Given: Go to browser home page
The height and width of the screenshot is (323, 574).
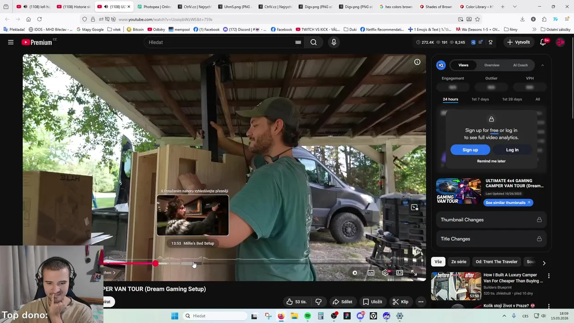Looking at the screenshot, I should point(28,19).
